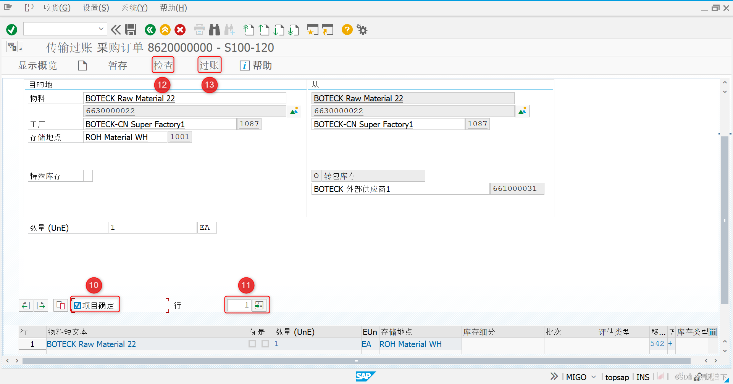
Task: Click the next item icon
Action: click(x=41, y=305)
